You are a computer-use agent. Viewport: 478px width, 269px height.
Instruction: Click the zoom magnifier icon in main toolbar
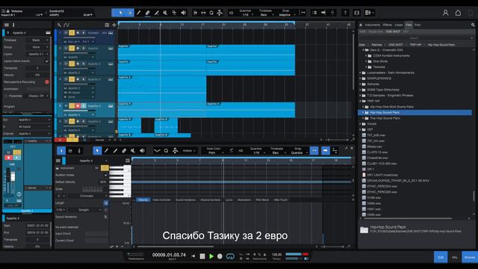point(211,13)
